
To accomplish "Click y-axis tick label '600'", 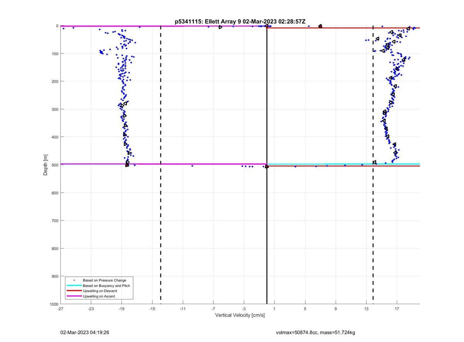I will click(x=55, y=193).
